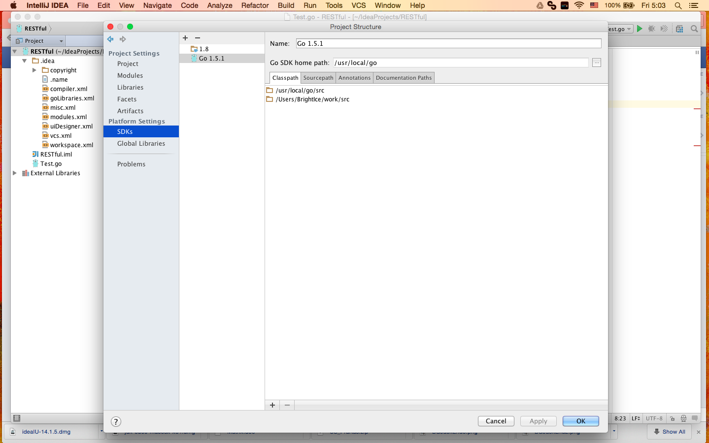This screenshot has width=709, height=443.
Task: Browse for Go SDK home path
Action: click(x=597, y=63)
